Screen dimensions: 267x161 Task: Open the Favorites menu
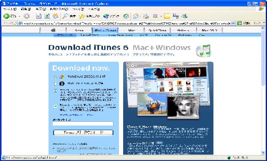59,9
